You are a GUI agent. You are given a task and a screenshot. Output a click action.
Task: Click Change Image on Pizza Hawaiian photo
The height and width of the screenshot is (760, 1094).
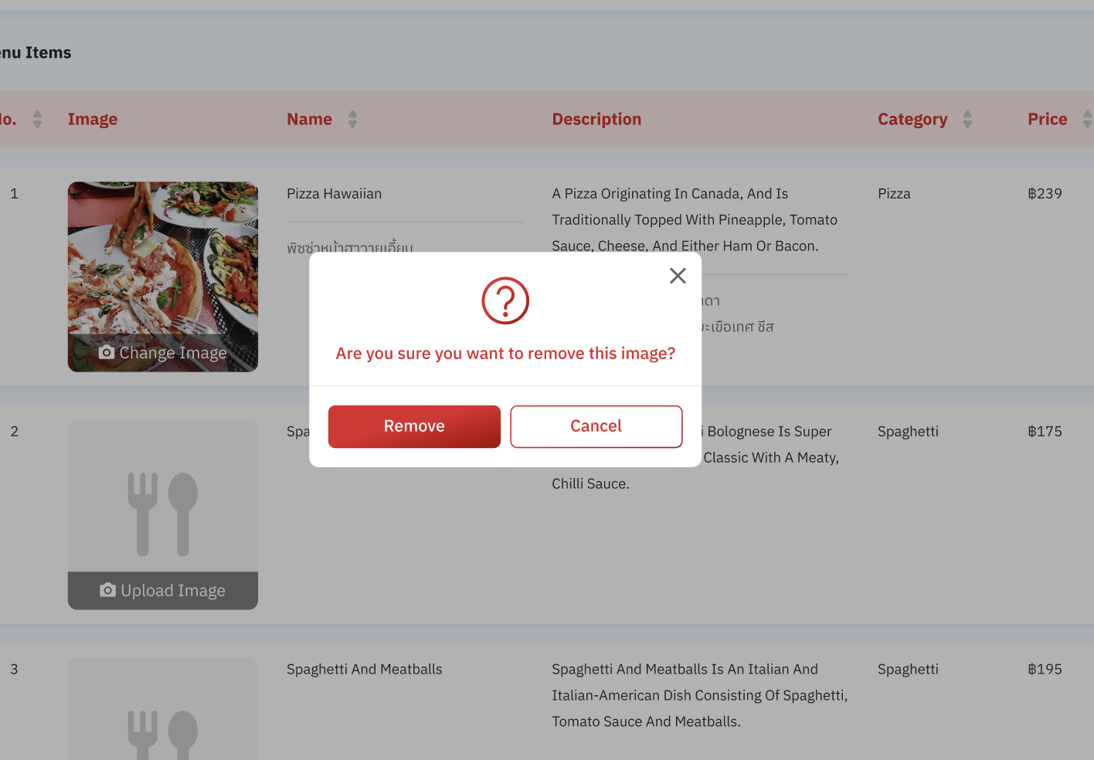point(172,353)
